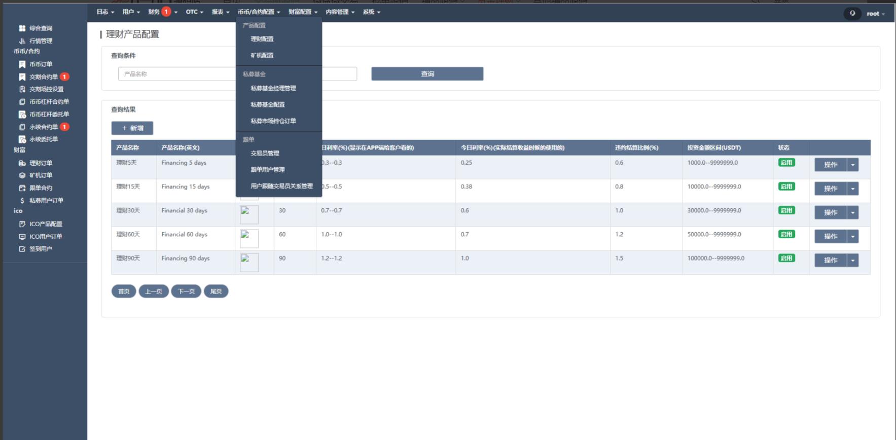The width and height of the screenshot is (896, 440).
Task: Click the icon next to root user
Action: point(852,14)
